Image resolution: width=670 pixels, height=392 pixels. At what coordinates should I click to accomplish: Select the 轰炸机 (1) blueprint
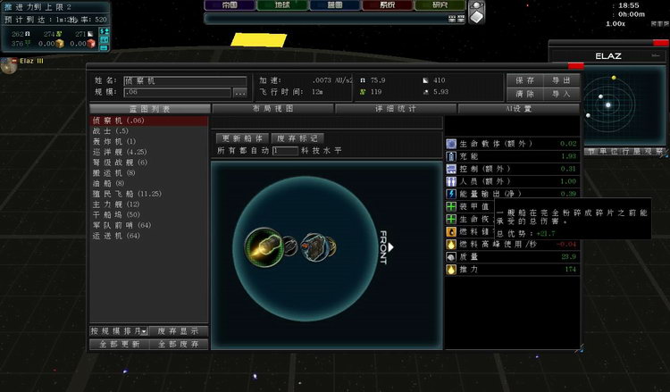148,141
